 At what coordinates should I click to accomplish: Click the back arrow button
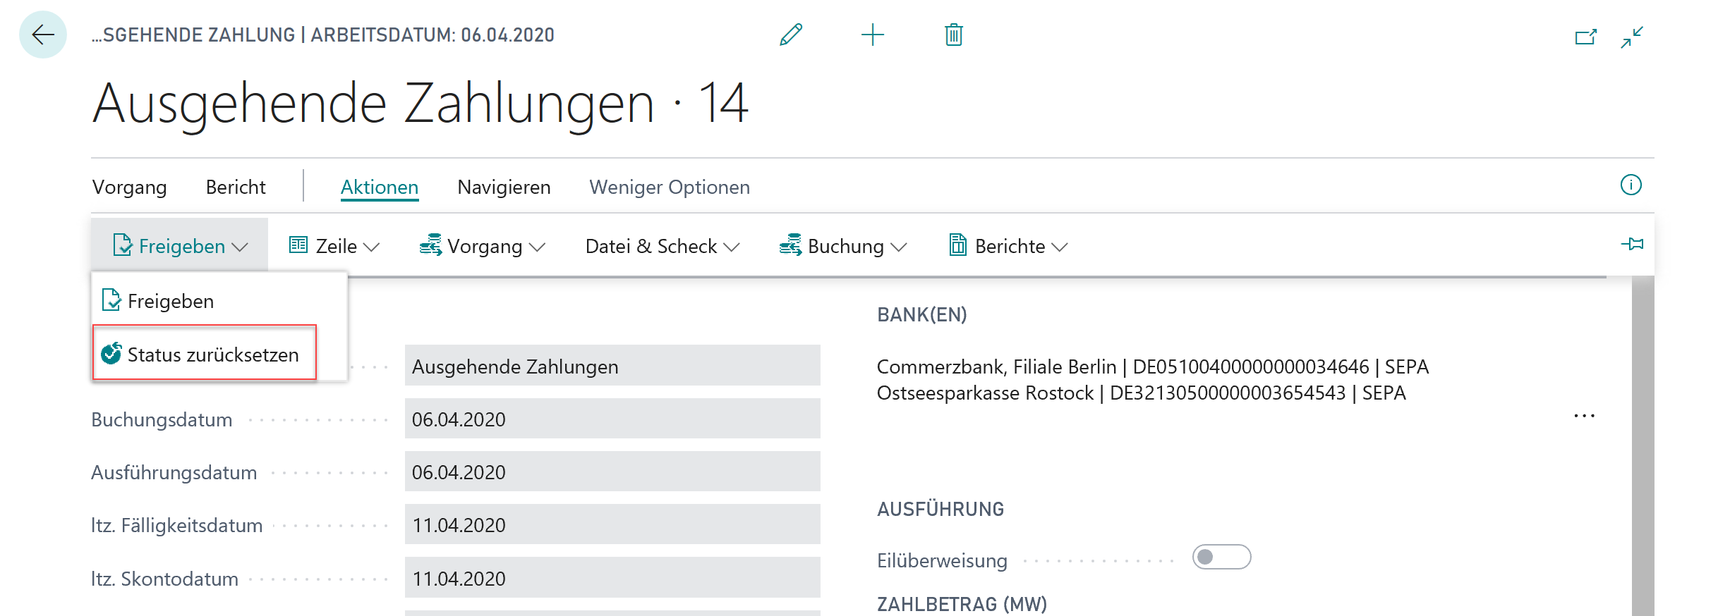pyautogui.click(x=43, y=35)
